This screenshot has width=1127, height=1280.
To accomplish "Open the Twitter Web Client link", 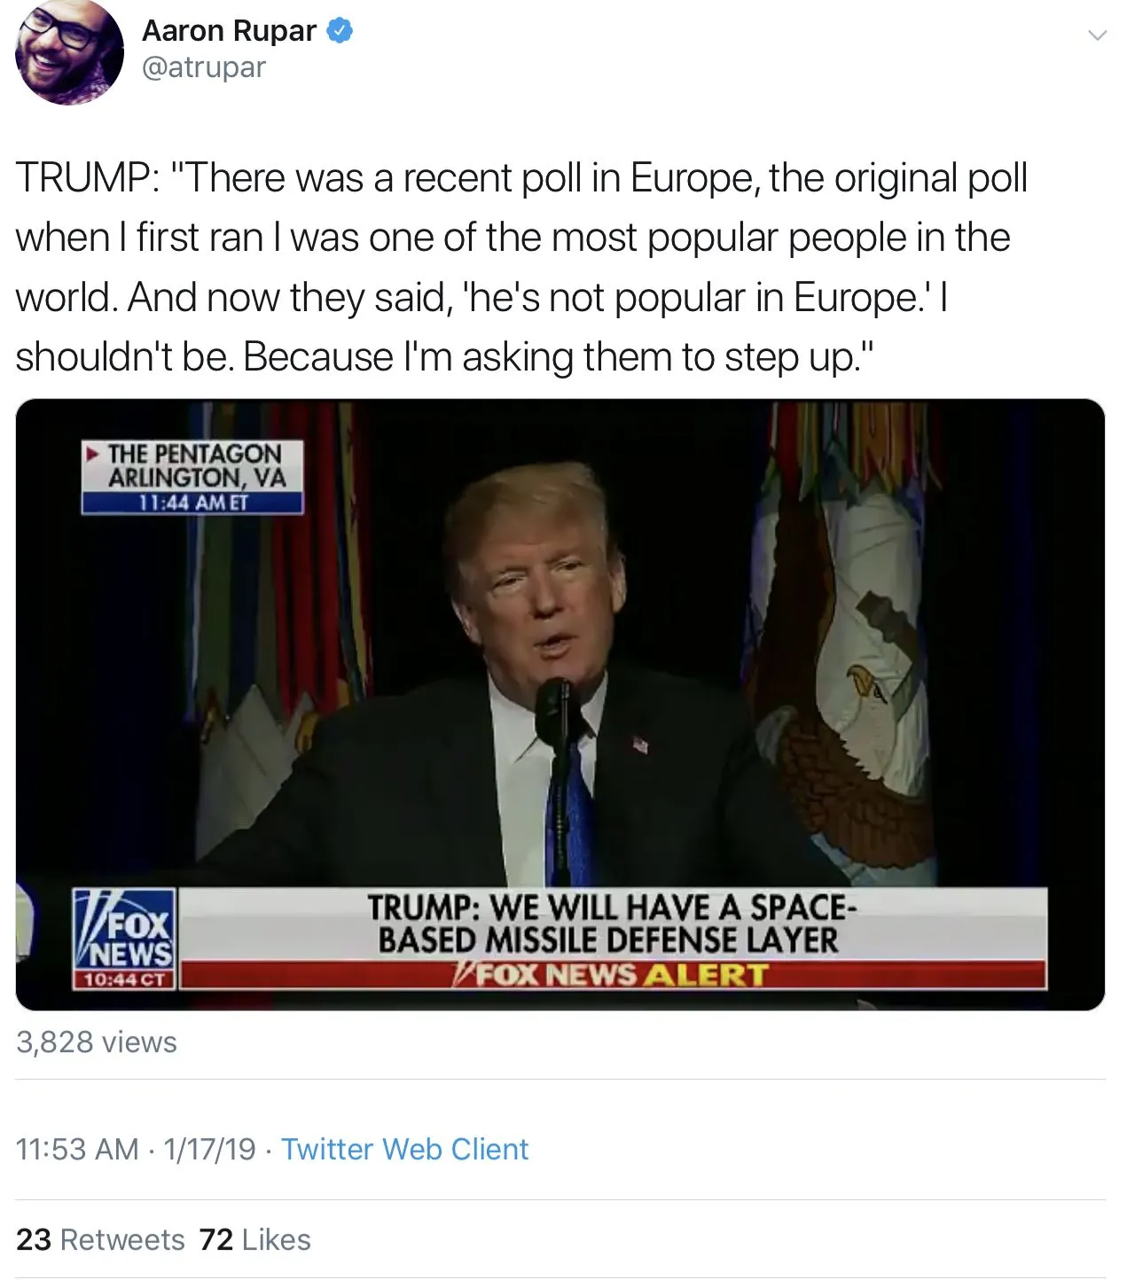I will coord(404,1149).
